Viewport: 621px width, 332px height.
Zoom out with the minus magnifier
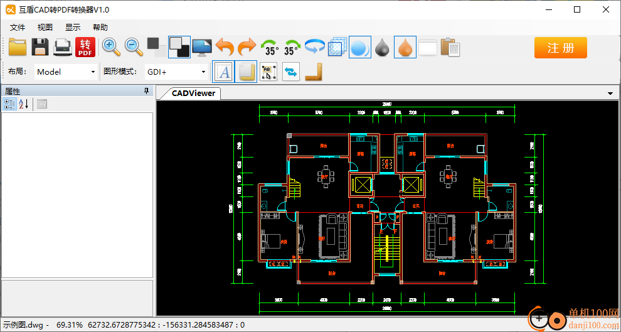click(134, 47)
